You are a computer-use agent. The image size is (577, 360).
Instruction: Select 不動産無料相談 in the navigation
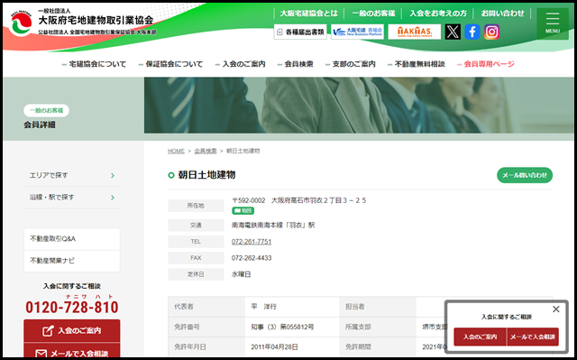coord(419,64)
